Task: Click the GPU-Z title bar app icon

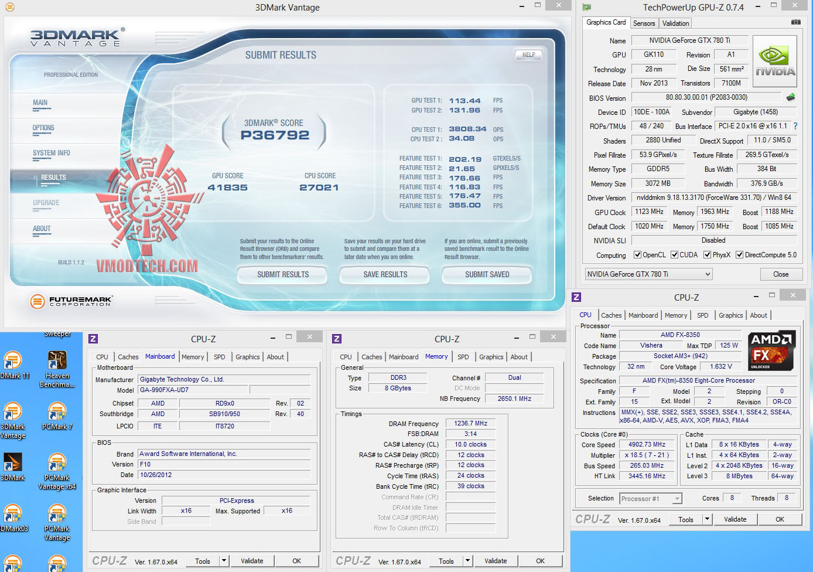Action: [x=586, y=8]
